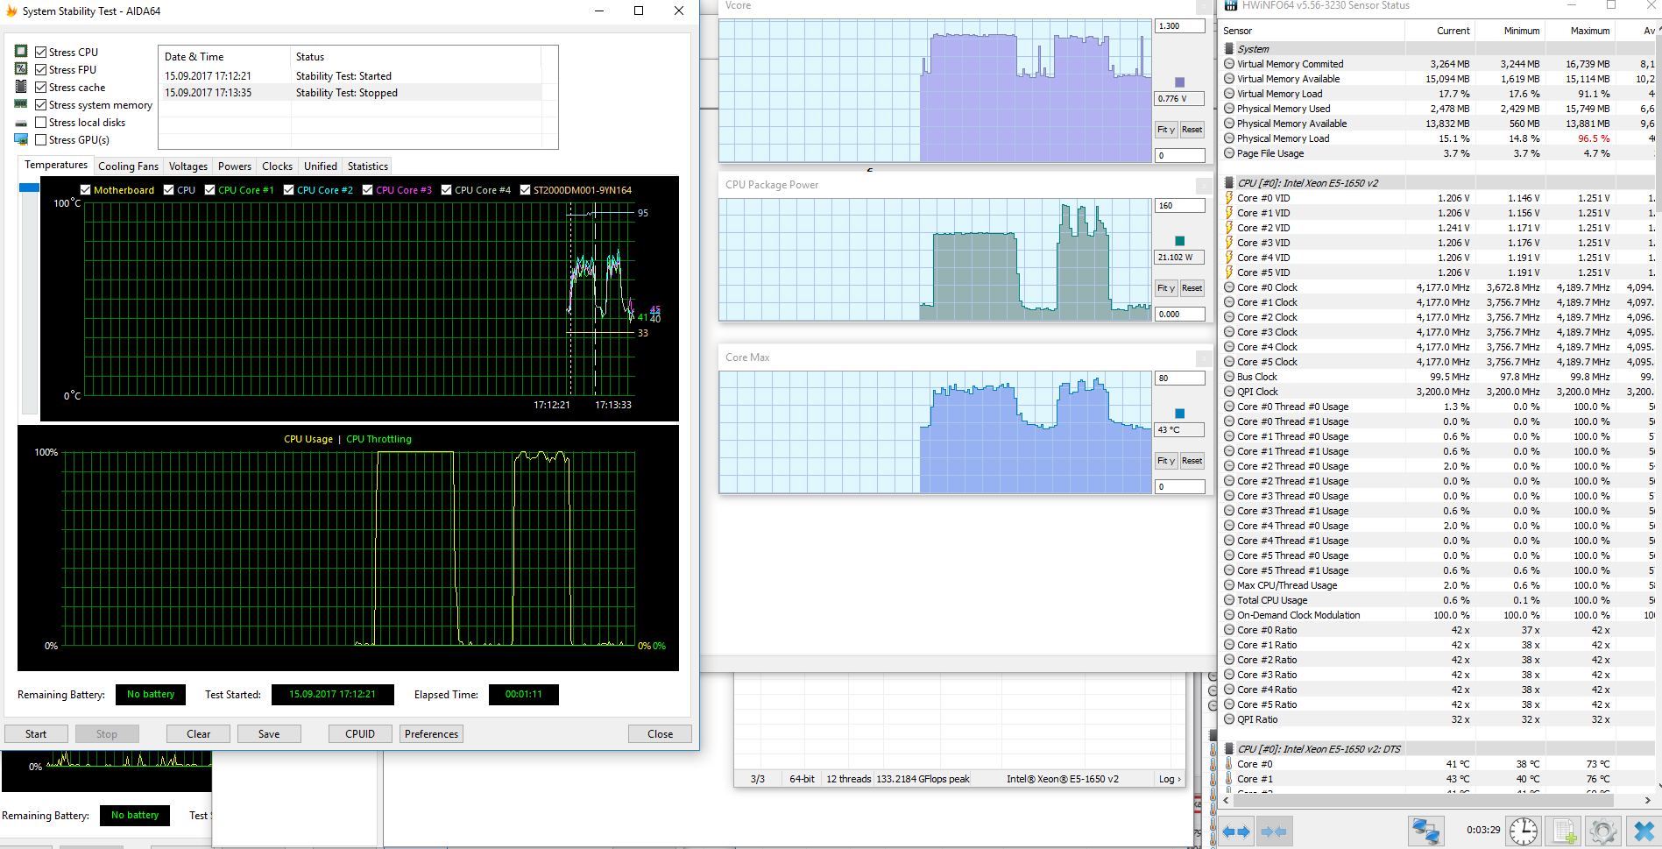This screenshot has width=1662, height=849.
Task: Enable the Stress local disks checkbox
Action: pyautogui.click(x=40, y=122)
